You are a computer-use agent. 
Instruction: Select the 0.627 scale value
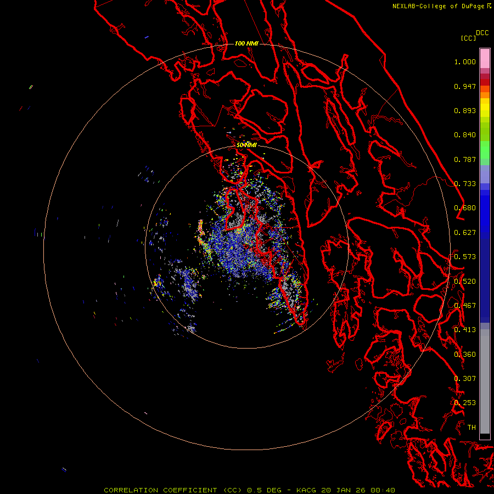(465, 233)
